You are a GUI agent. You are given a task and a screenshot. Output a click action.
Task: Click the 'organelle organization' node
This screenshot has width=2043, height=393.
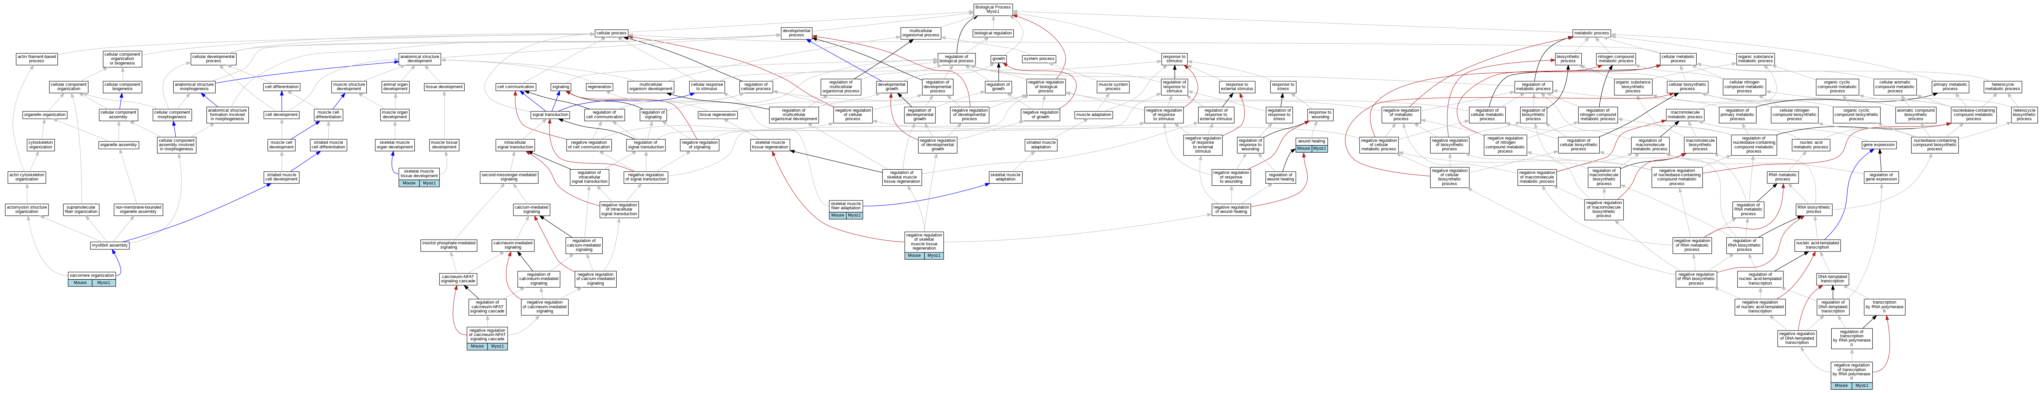coord(45,115)
